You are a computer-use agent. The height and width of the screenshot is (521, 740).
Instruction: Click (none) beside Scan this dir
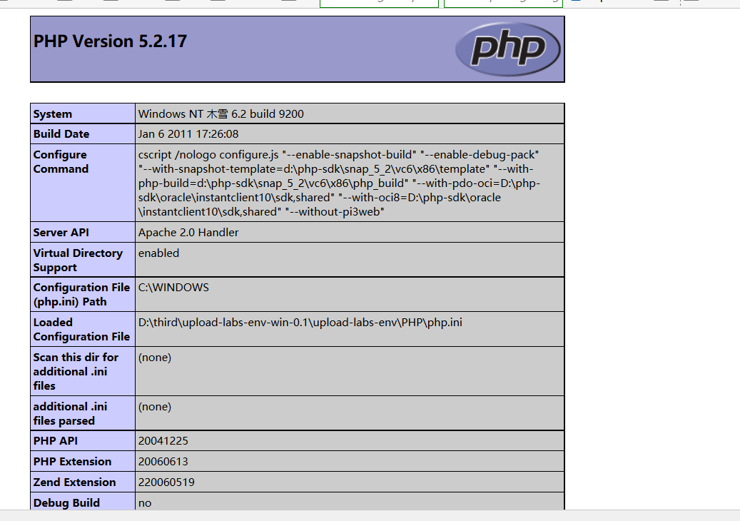[x=155, y=358]
